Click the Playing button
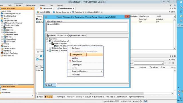Image resolution: width=183 pixels, height=103 pixels. pos(49,97)
